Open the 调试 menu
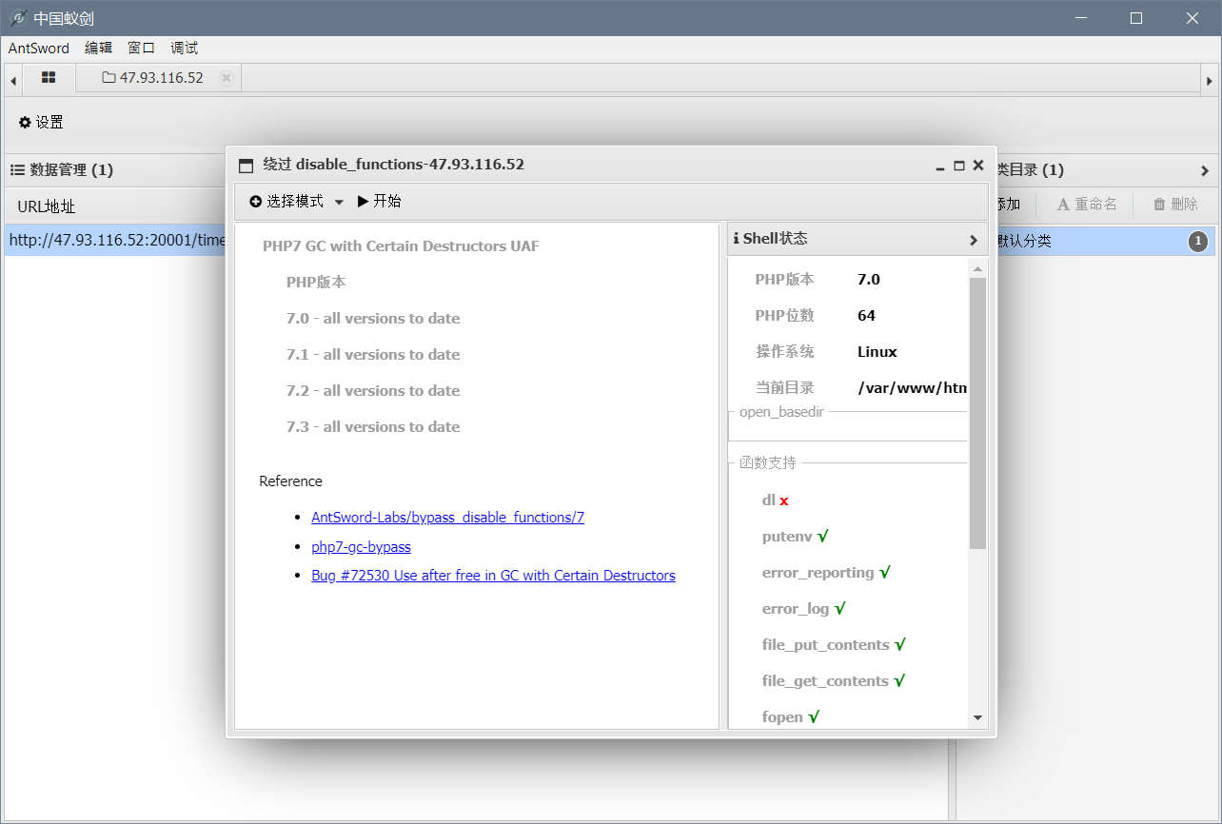 (185, 48)
